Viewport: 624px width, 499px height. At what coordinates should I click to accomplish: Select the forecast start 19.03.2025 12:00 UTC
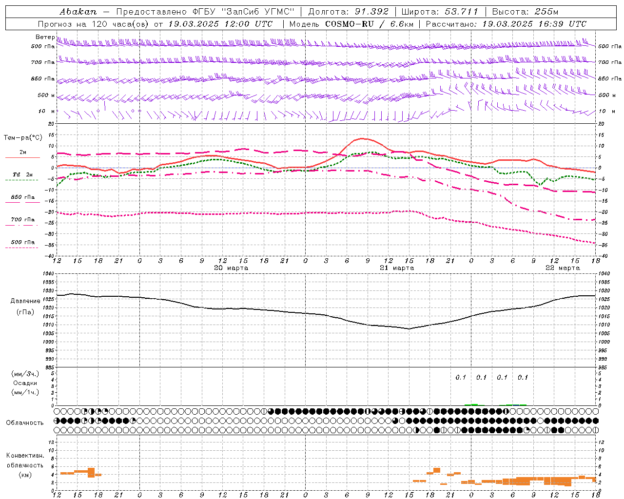tap(220, 24)
